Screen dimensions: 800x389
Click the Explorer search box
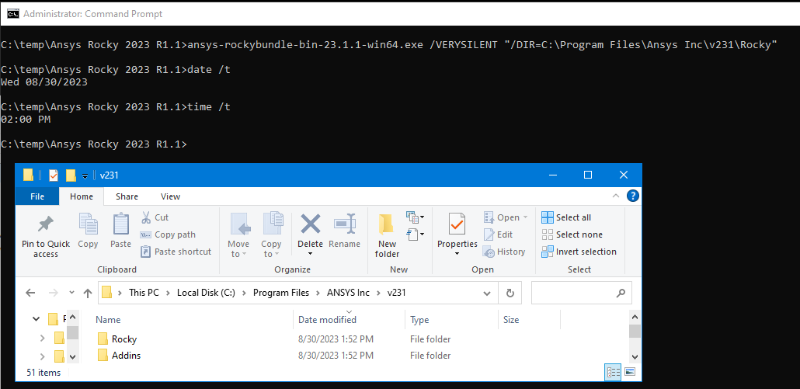point(581,293)
